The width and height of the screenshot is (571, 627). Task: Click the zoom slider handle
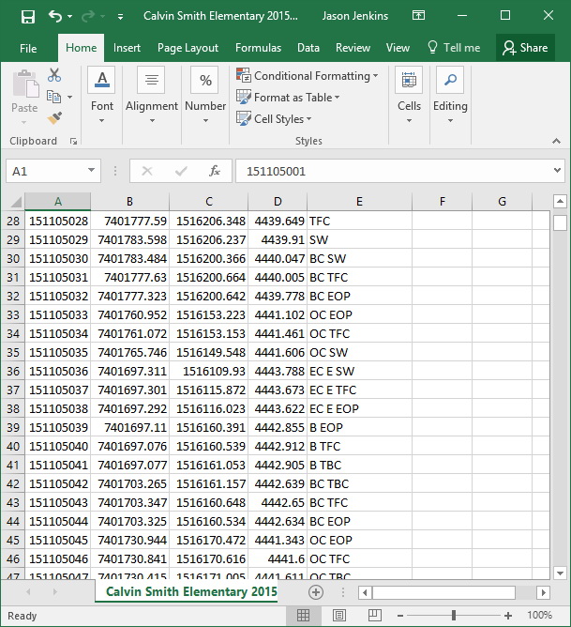pos(454,616)
